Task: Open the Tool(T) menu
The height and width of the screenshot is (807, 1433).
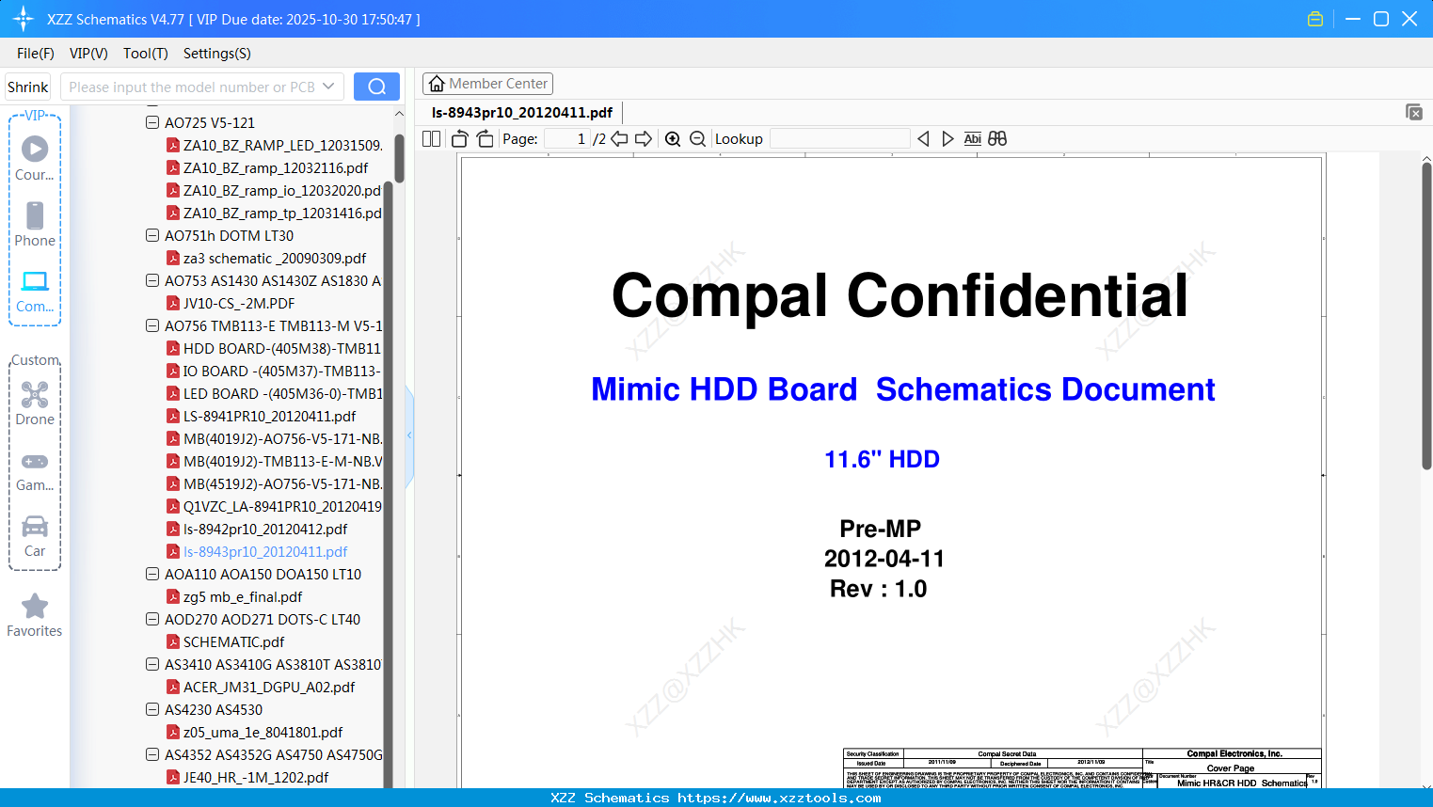Action: point(146,54)
